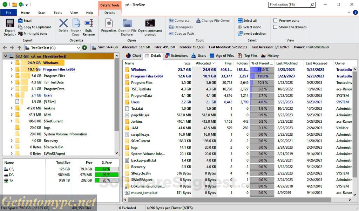Click the Bulk Rename icon
The height and width of the screenshot is (211, 359).
point(89,23)
